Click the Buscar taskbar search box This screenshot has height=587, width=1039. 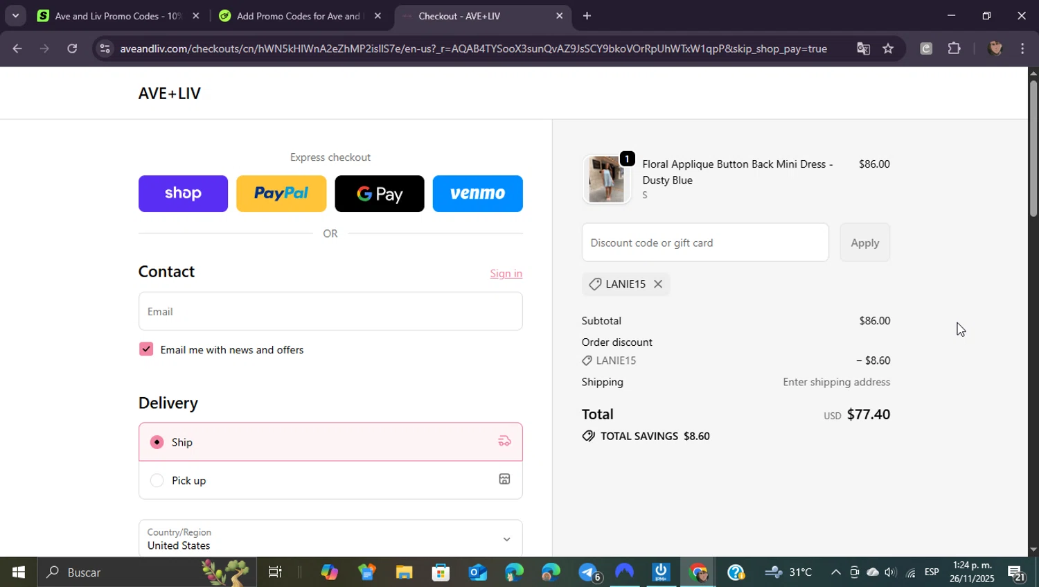145,572
